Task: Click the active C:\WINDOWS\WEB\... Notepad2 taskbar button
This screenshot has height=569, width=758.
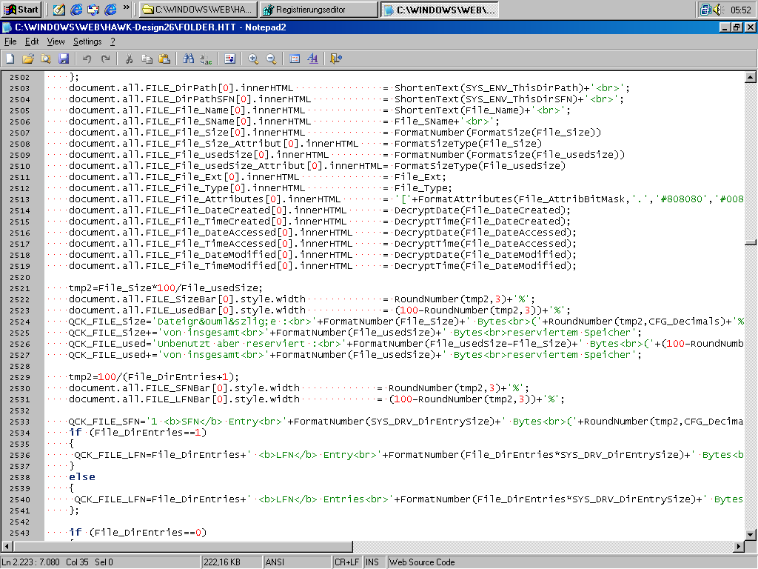Action: 440,9
